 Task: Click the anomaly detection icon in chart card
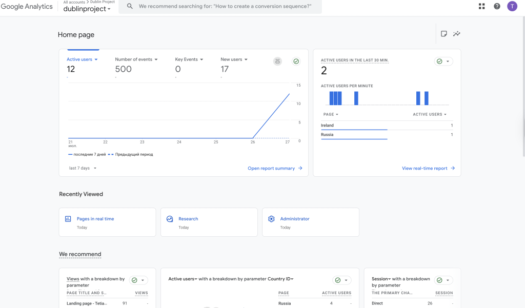click(x=277, y=61)
